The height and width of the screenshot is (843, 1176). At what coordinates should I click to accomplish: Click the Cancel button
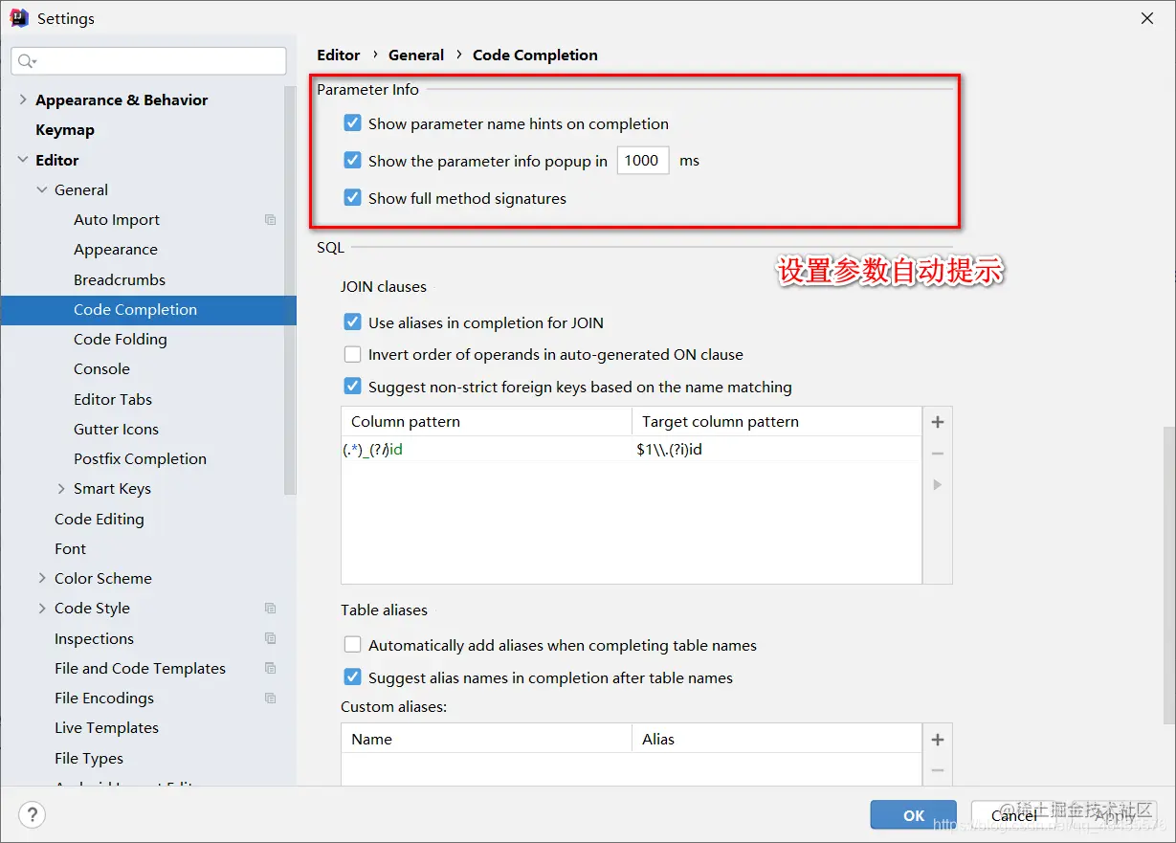(1014, 815)
